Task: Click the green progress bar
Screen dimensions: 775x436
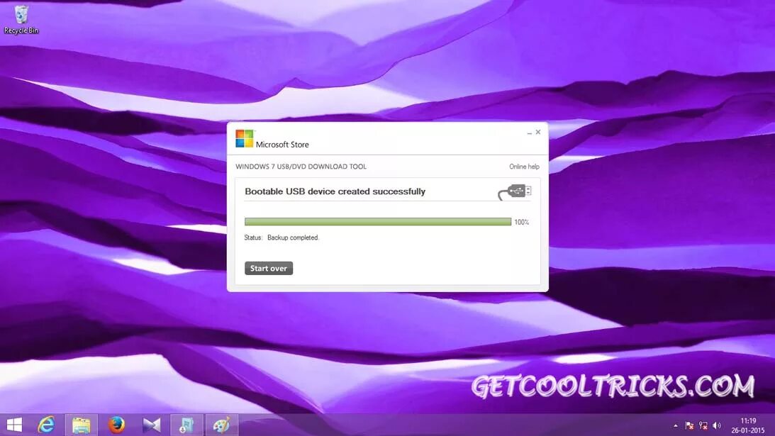Action: coord(378,222)
